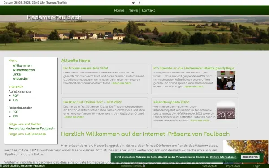Open Datenschutz in footer
Image resolution: width=269 pixels, height=168 pixels.
pyautogui.click(x=209, y=166)
